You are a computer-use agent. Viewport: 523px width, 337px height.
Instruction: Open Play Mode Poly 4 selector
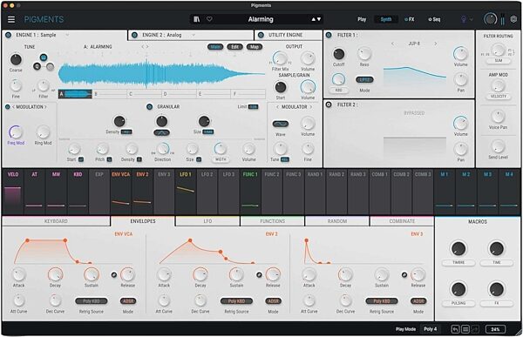[431, 329]
